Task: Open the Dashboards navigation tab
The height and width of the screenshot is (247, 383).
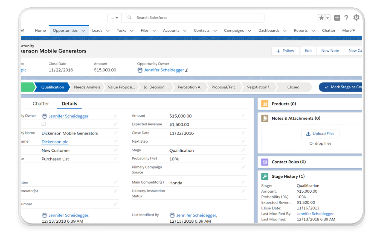Action: pos(269,31)
